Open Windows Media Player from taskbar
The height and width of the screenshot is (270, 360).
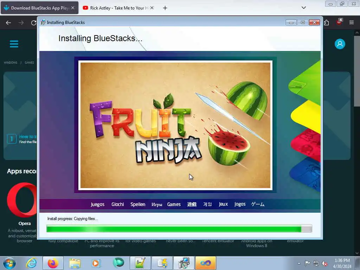tap(96, 263)
